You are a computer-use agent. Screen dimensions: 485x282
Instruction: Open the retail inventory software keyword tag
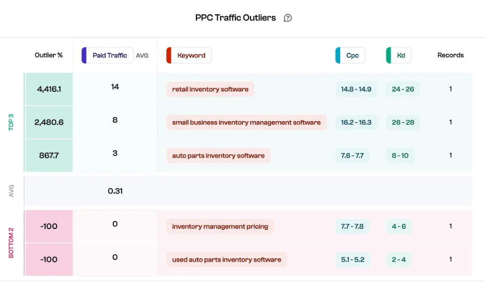(210, 89)
